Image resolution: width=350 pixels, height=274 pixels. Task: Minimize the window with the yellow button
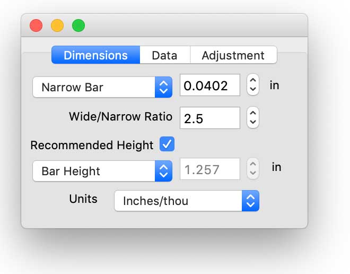coord(57,25)
